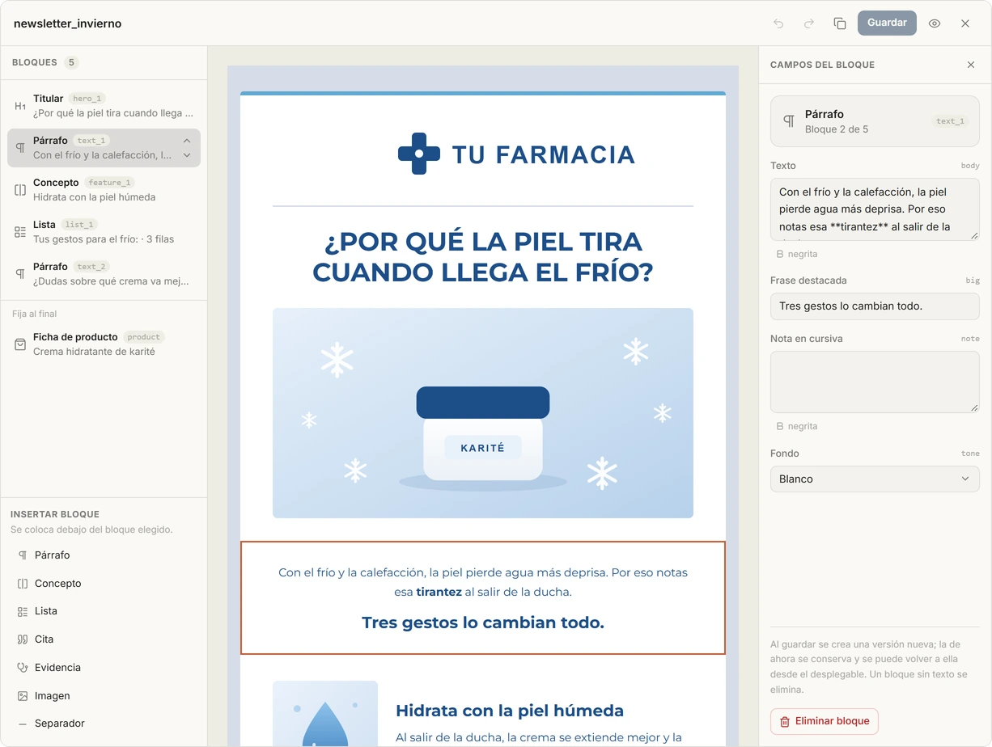
Task: Delete block with Eliminar bloque
Action: pos(824,721)
